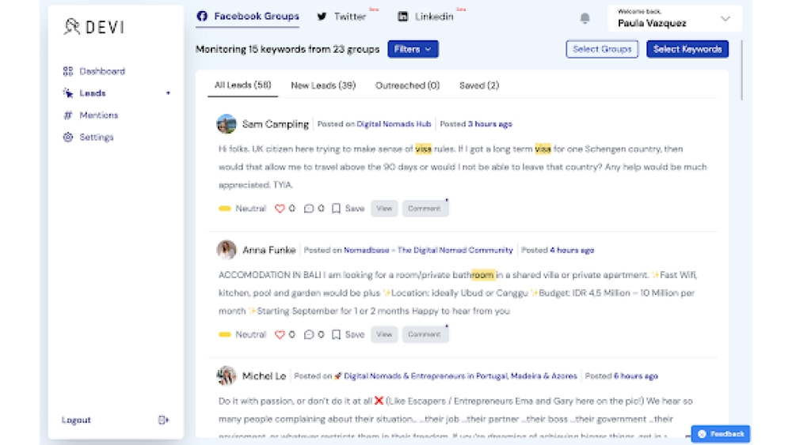Open Settings in sidebar
Viewport: 792px width, 445px height.
tap(97, 137)
